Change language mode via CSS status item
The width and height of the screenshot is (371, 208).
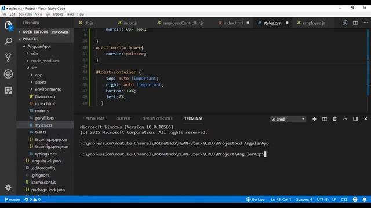point(344,199)
